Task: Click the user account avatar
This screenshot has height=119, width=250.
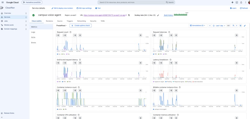Action: [x=249, y=2]
